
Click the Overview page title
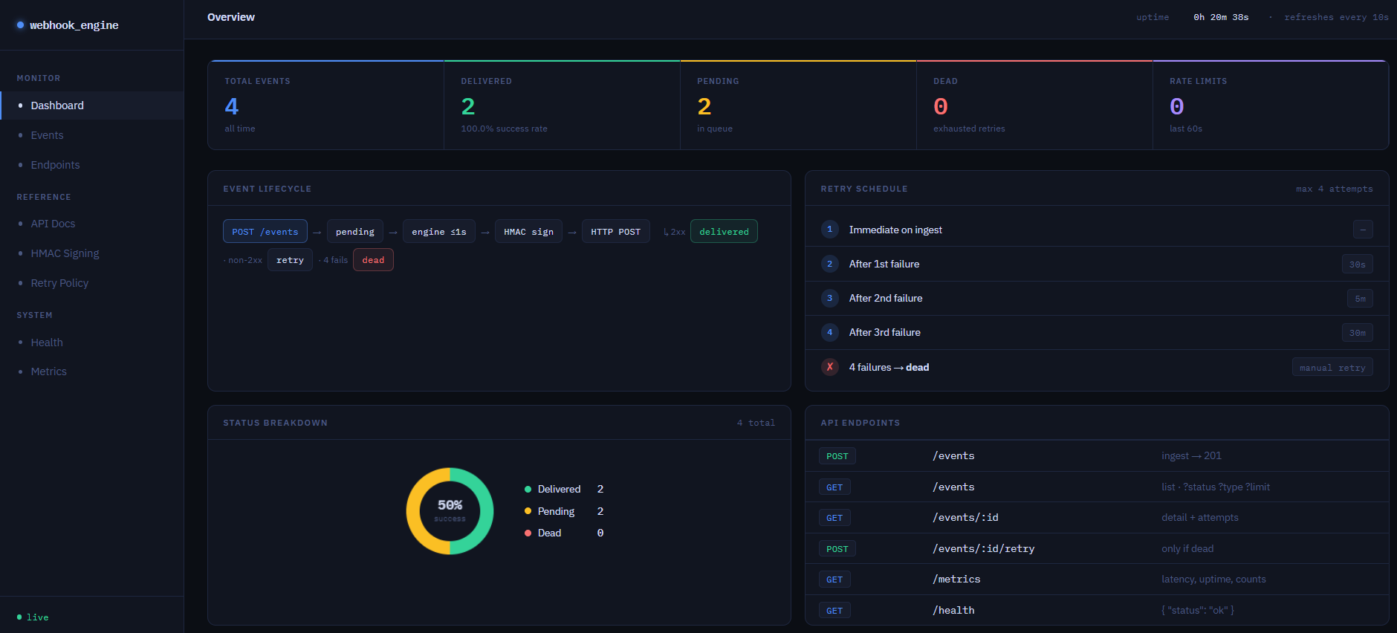tap(231, 17)
